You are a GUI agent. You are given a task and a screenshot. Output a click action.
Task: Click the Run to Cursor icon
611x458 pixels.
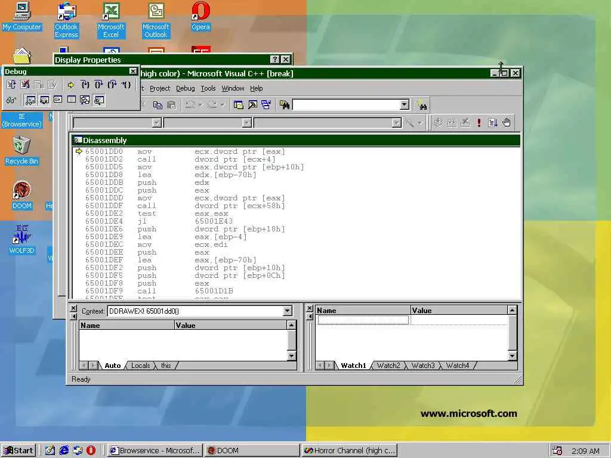point(126,85)
